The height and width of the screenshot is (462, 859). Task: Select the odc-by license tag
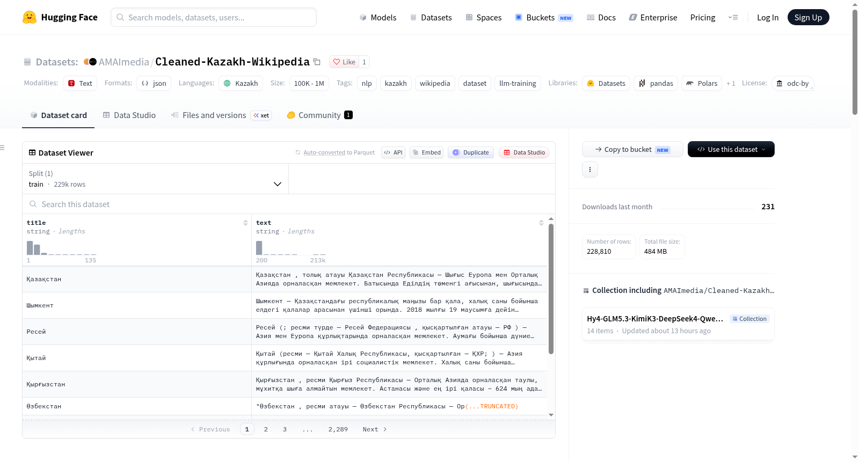point(793,83)
